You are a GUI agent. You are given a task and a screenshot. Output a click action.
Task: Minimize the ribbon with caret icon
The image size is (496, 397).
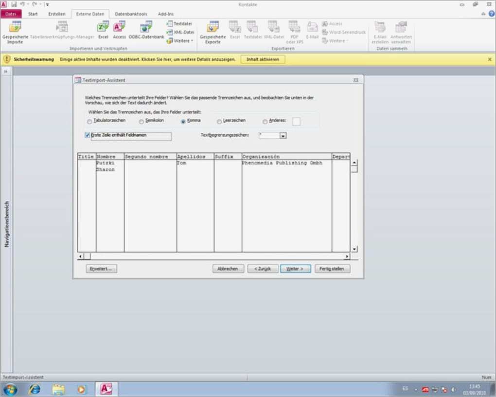(483, 14)
